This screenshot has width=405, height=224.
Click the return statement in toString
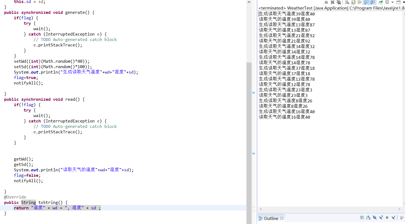click(x=57, y=208)
